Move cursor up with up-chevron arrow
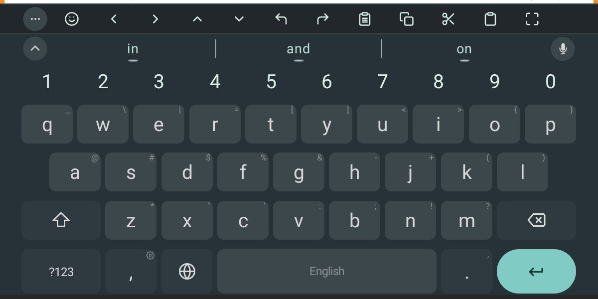The image size is (598, 299). point(197,19)
